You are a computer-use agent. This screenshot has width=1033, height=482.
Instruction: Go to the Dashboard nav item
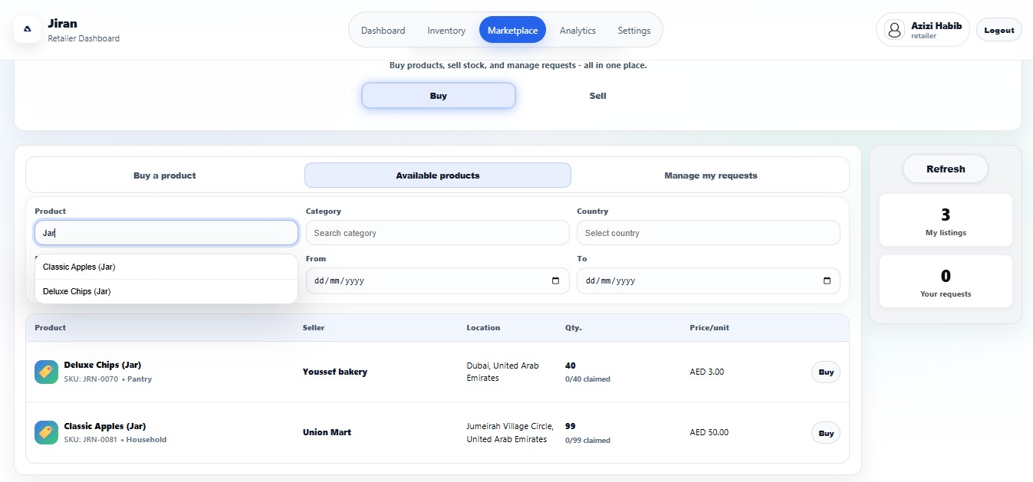(383, 31)
